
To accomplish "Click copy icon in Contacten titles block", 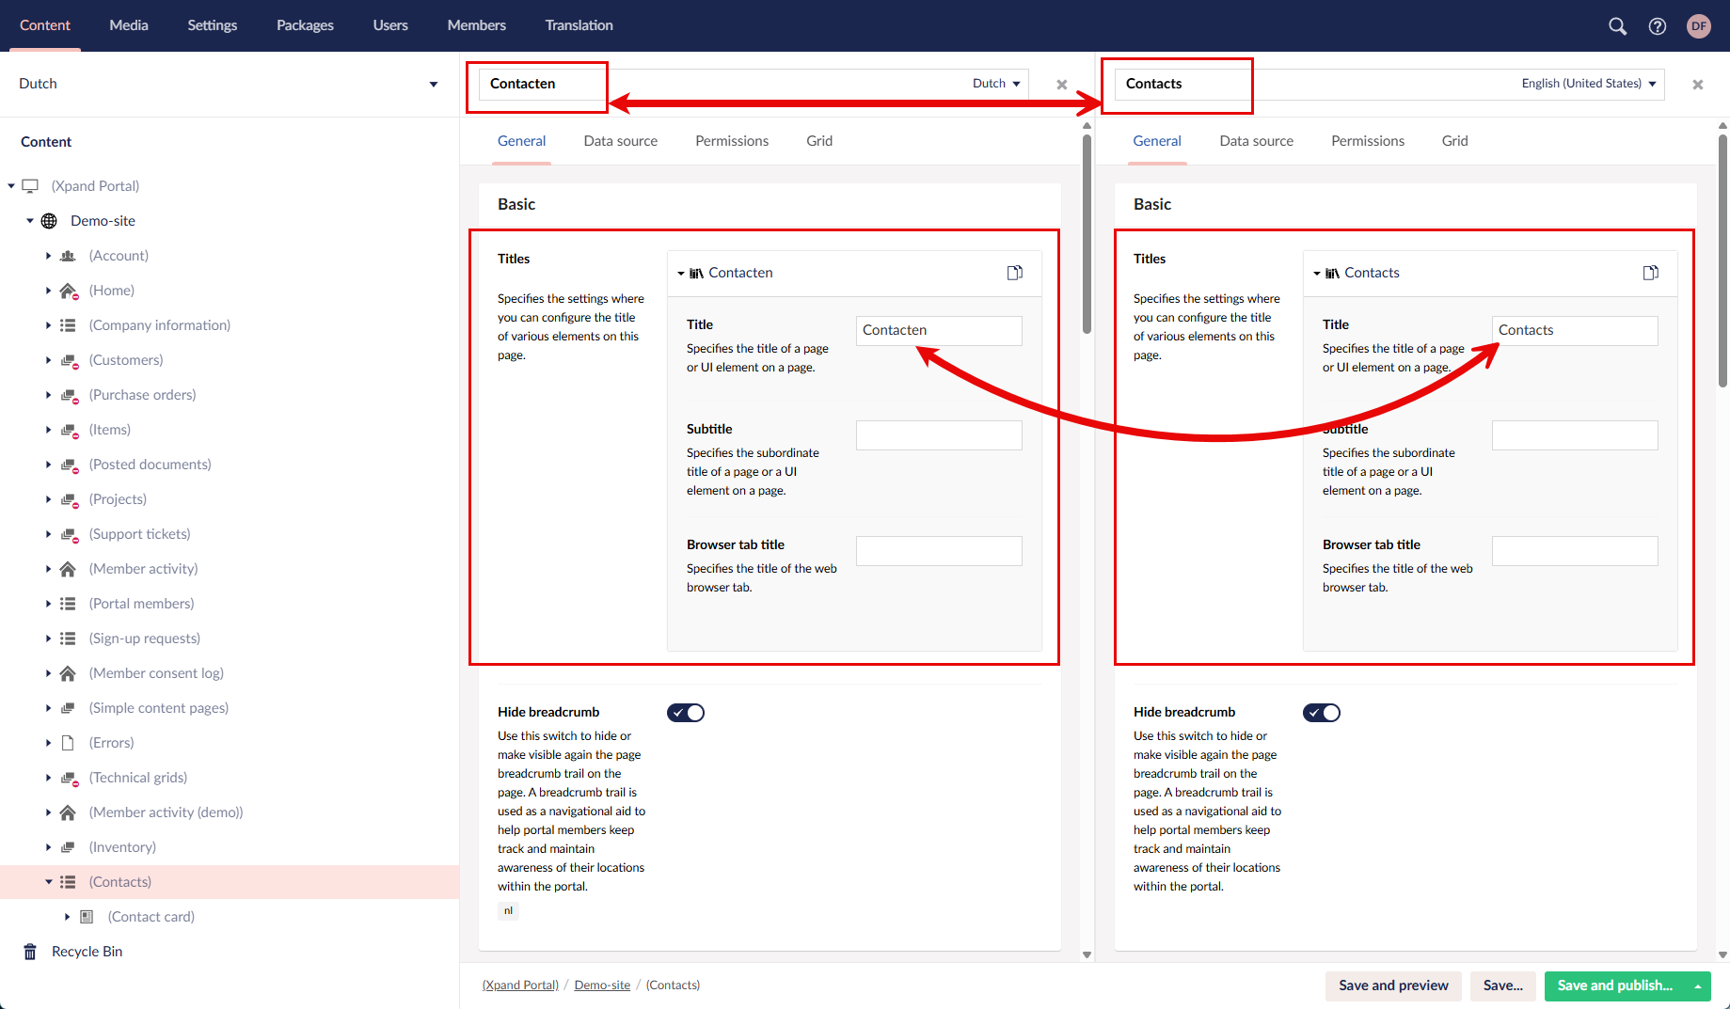I will click(x=1015, y=273).
